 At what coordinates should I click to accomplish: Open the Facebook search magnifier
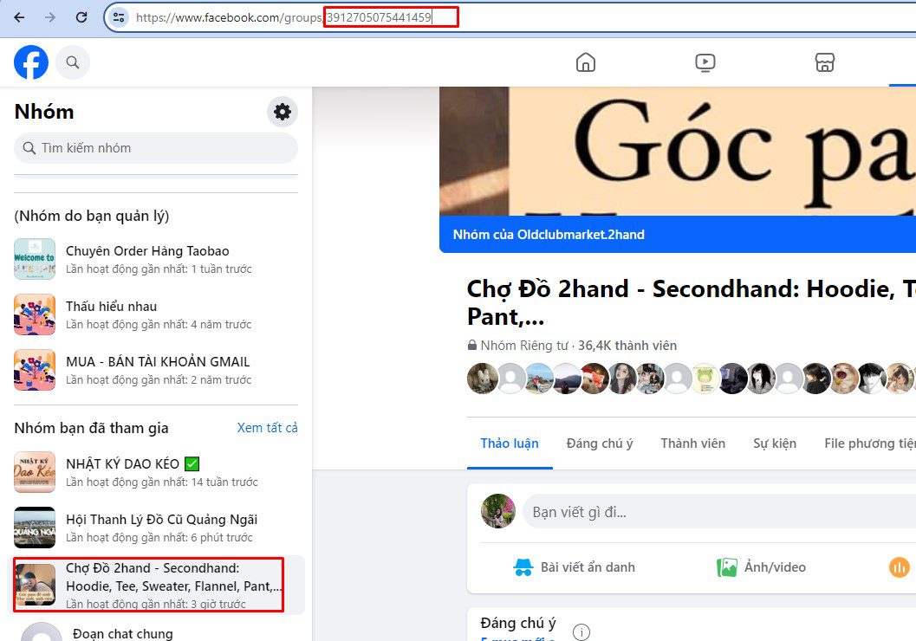(73, 62)
